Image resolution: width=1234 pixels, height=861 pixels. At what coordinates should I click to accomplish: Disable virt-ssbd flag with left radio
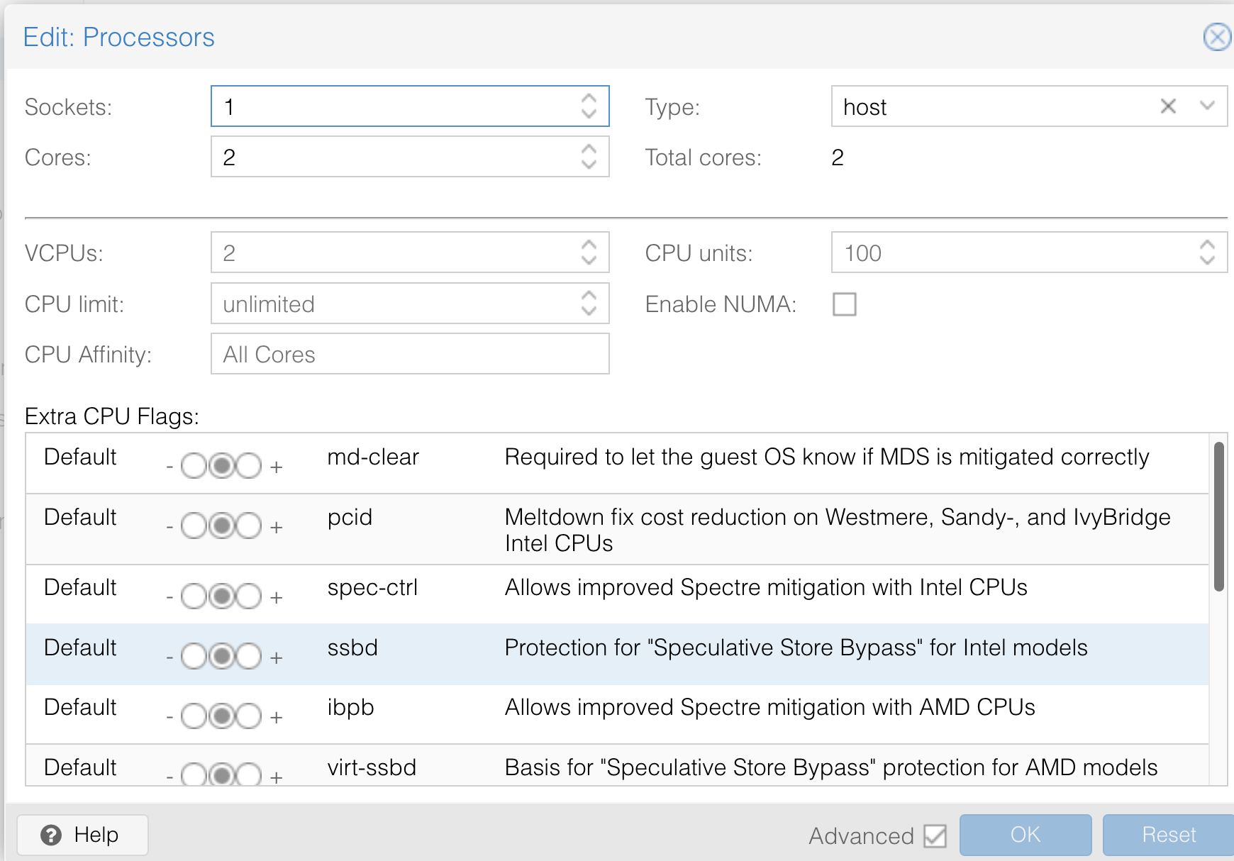(194, 774)
